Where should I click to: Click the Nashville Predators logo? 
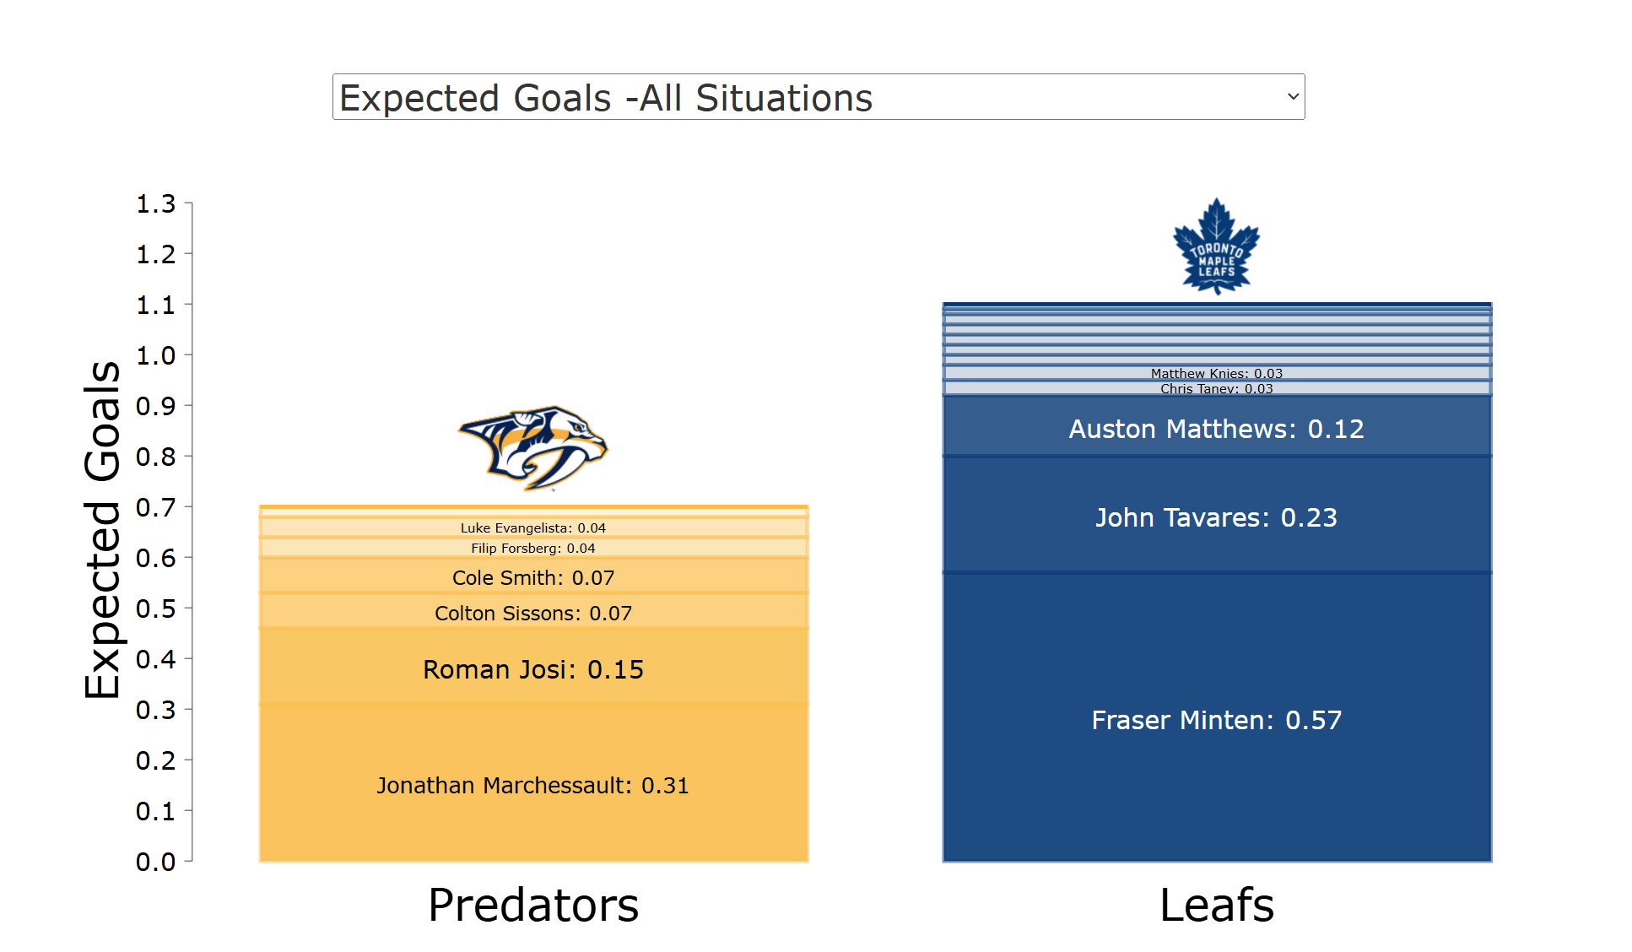tap(533, 448)
